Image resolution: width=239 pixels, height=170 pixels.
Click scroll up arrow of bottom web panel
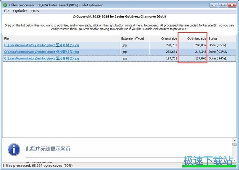(x=235, y=140)
